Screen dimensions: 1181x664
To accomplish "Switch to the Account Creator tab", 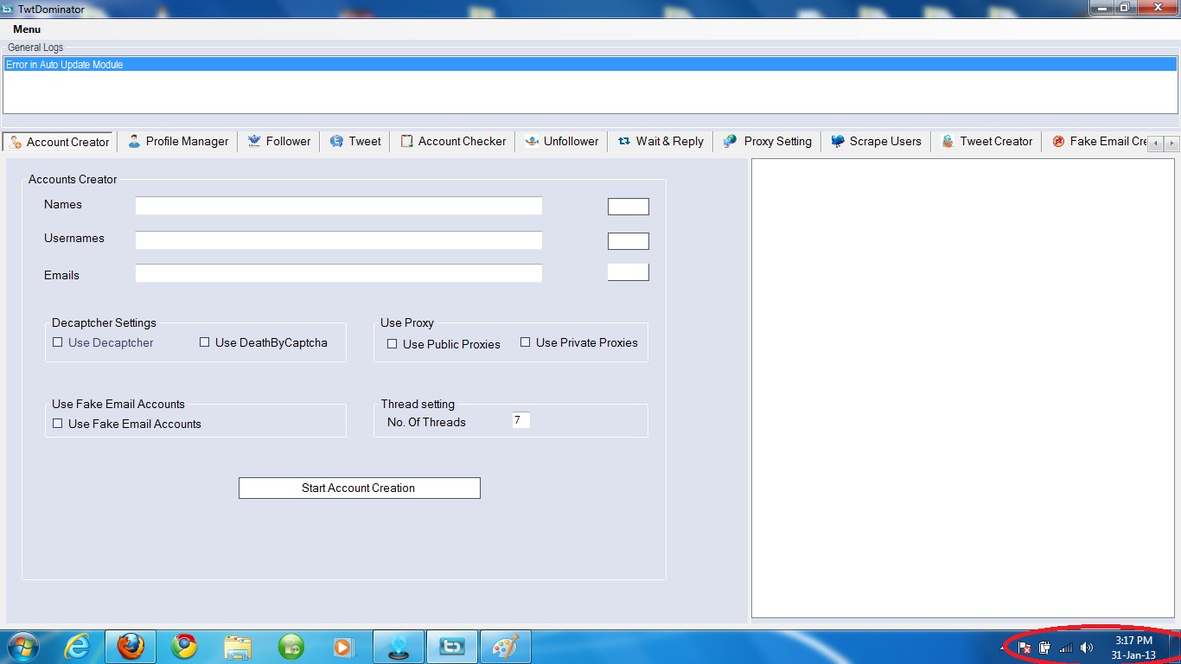I will pos(60,142).
